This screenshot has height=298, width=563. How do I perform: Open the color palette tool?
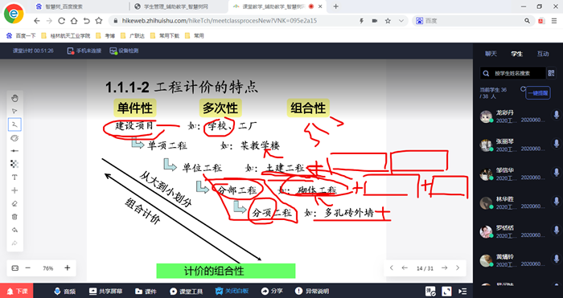point(14,138)
